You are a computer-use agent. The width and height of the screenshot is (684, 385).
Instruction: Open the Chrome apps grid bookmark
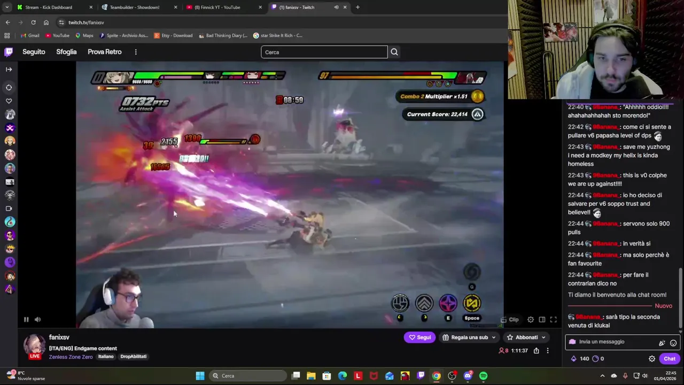coord(7,35)
